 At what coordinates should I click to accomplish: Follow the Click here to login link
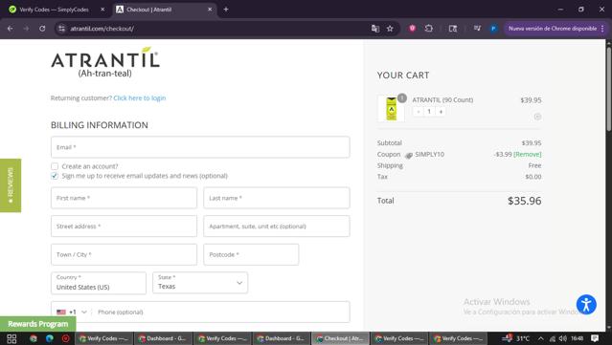tap(140, 98)
